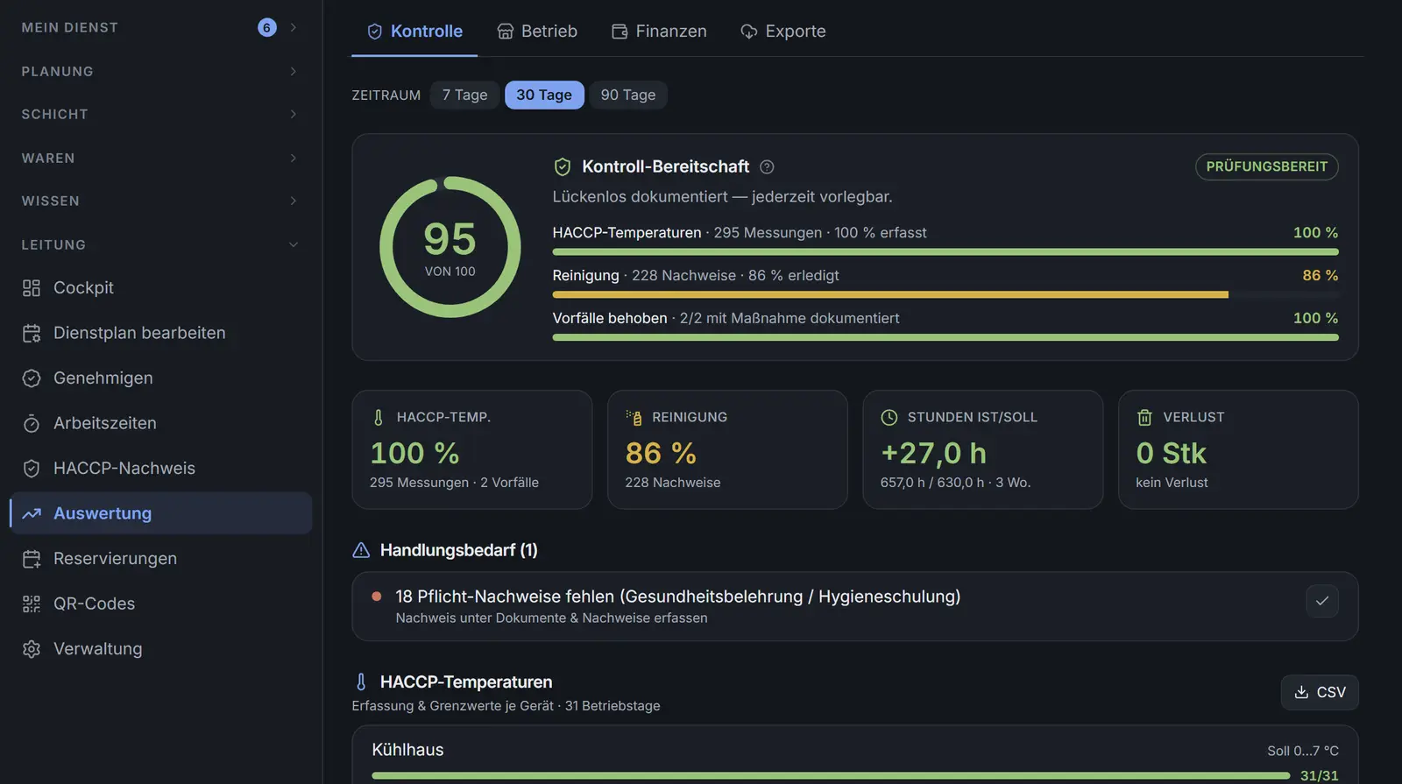The height and width of the screenshot is (784, 1402).
Task: Expand the WAREN section chevron
Action: coord(294,158)
